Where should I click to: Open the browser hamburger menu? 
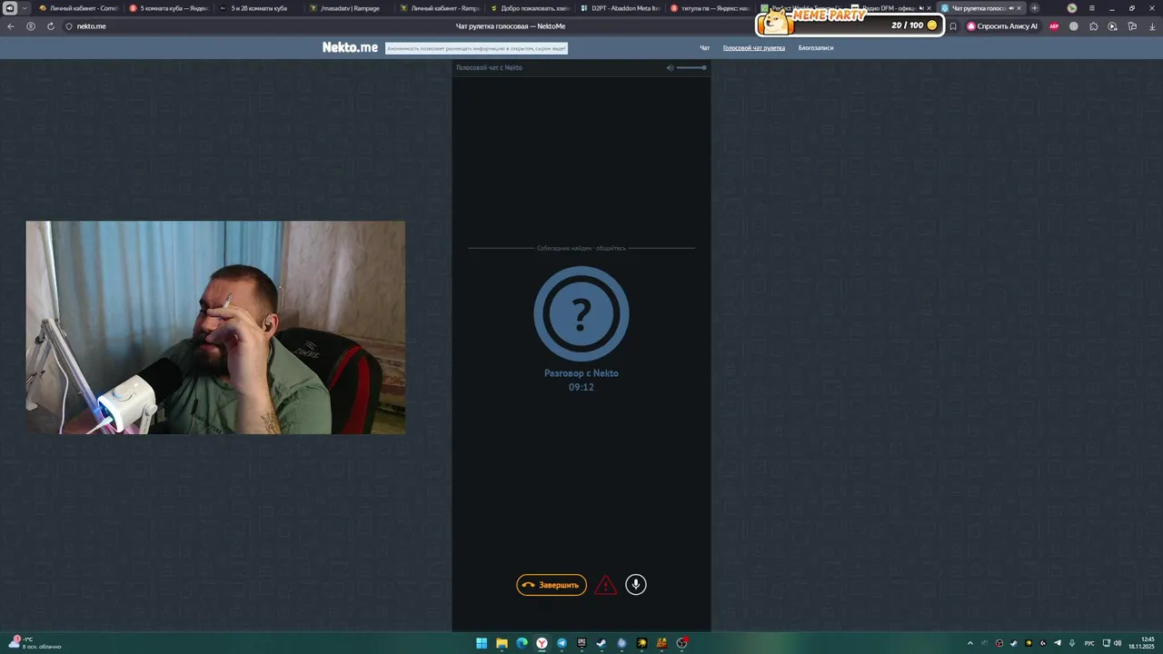(1092, 8)
